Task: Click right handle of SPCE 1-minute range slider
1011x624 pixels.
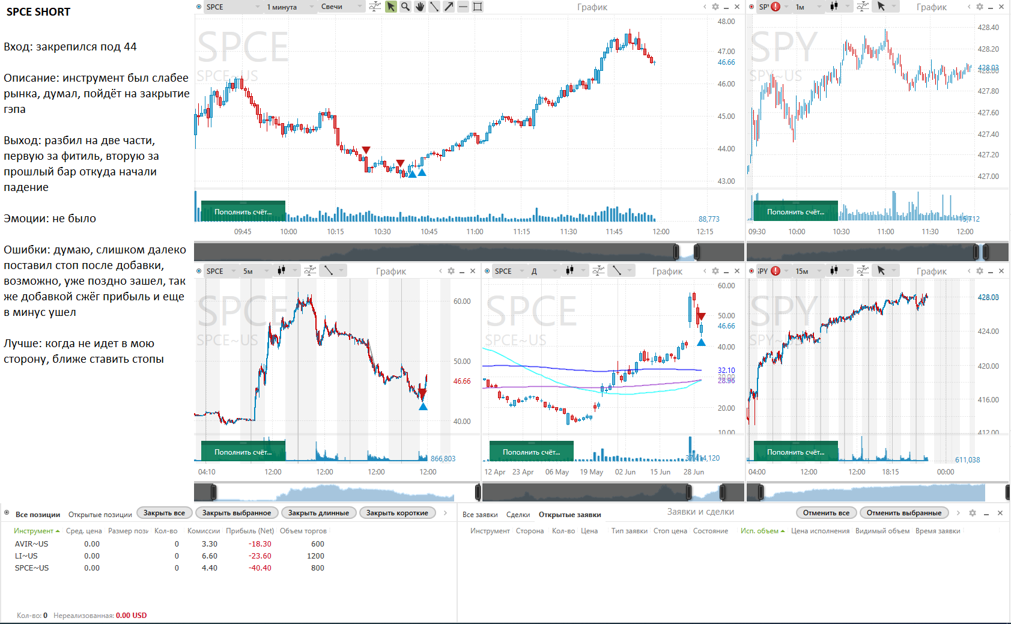Action: coord(697,252)
